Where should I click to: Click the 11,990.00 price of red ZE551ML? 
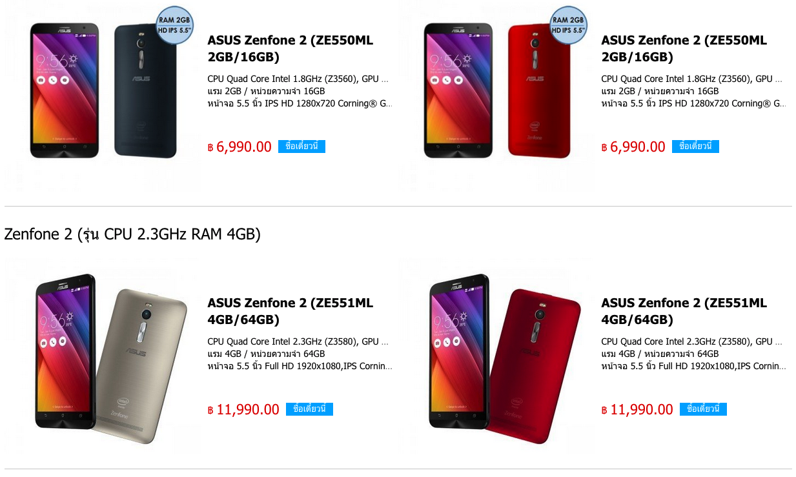coord(637,410)
